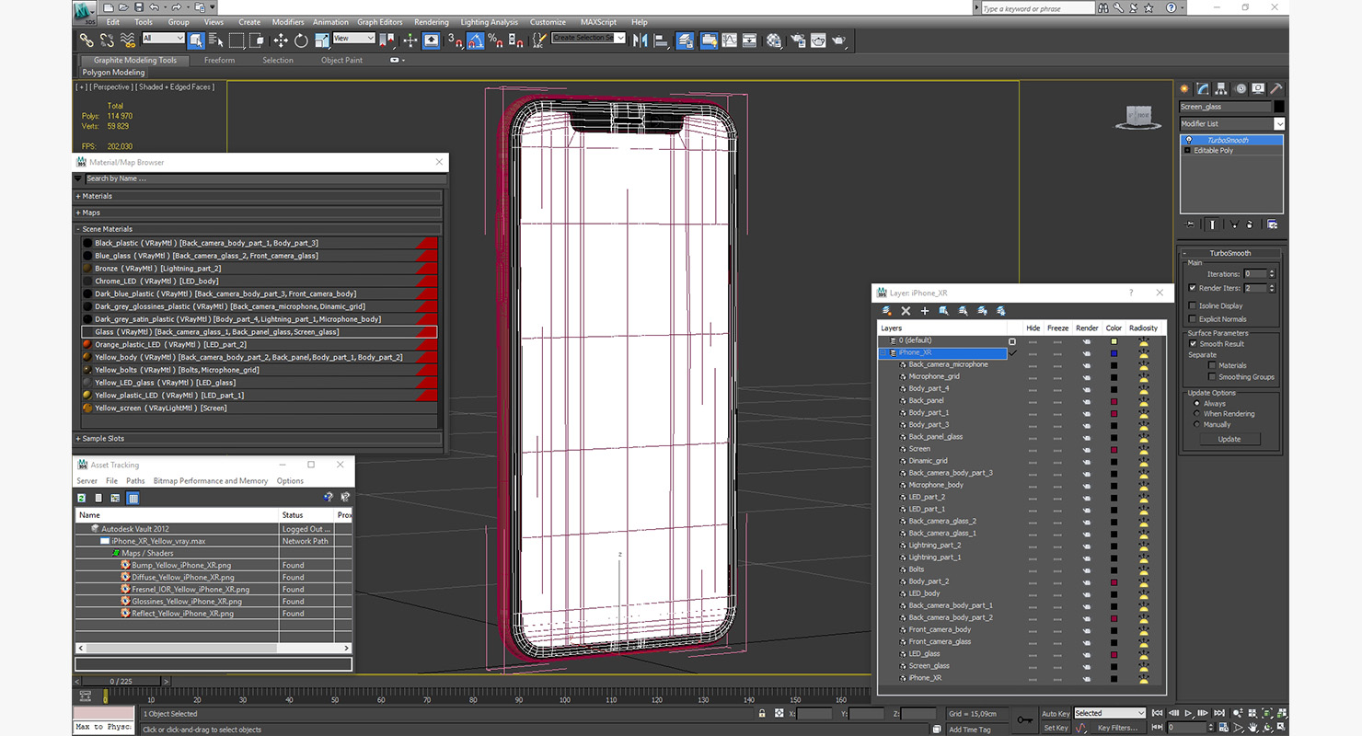Screen dimensions: 1362x736
Task: Select the Always update option
Action: tap(1196, 403)
